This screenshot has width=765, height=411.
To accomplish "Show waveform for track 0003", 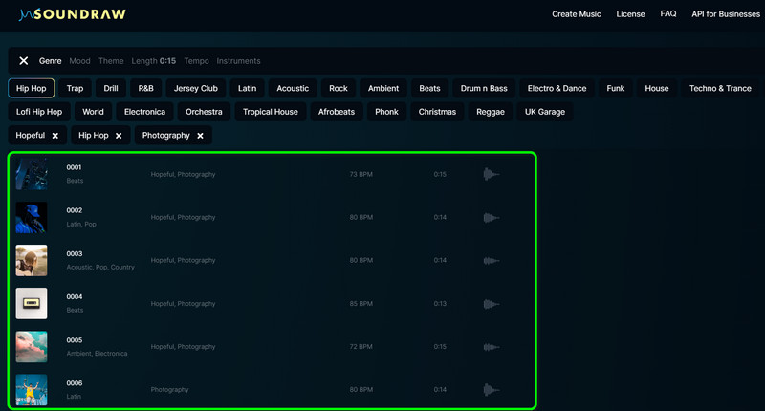I will pos(492,260).
